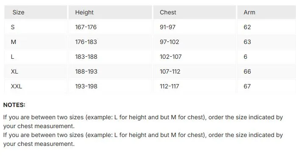Click height value 167-176
This screenshot has width=296, height=159.
[x=86, y=27]
